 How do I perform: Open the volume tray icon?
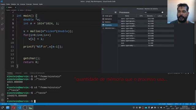pyautogui.click(x=161, y=108)
